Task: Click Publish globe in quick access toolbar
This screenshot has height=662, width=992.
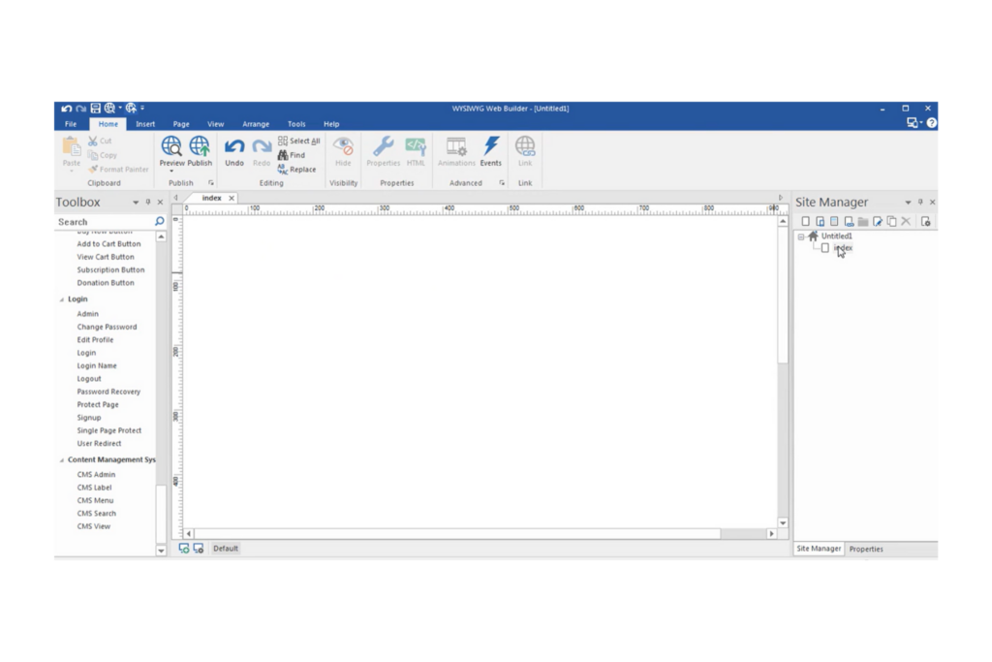Action: click(131, 109)
